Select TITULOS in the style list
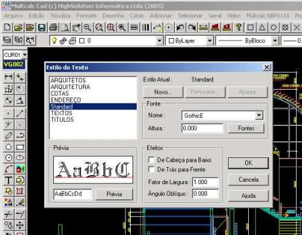 (x=62, y=119)
